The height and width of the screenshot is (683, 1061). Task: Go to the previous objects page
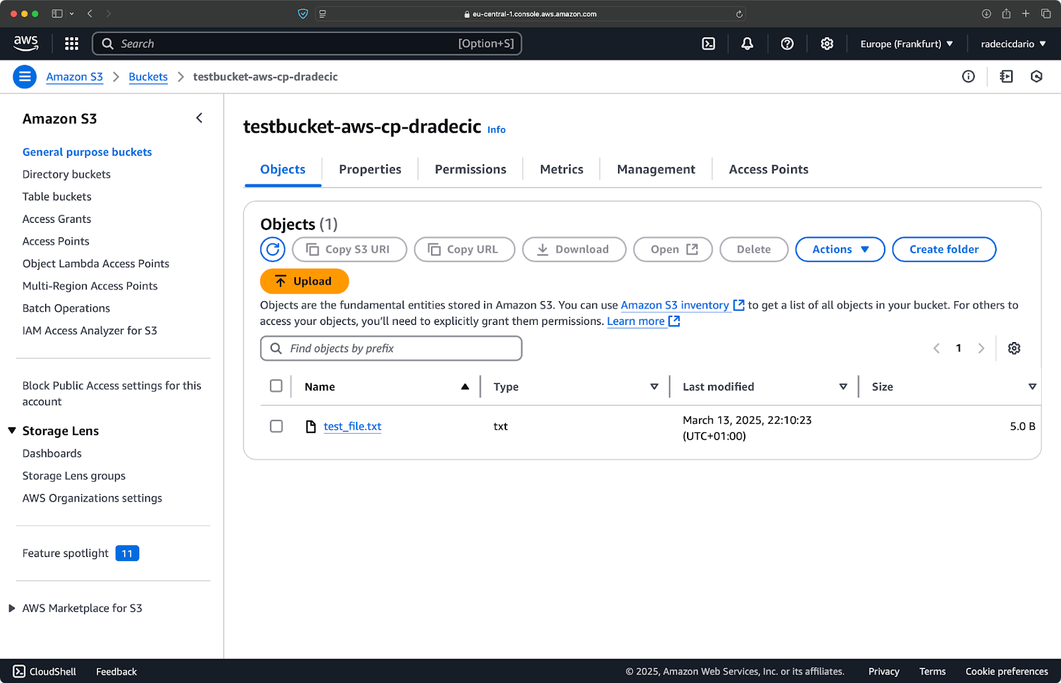pyautogui.click(x=936, y=348)
